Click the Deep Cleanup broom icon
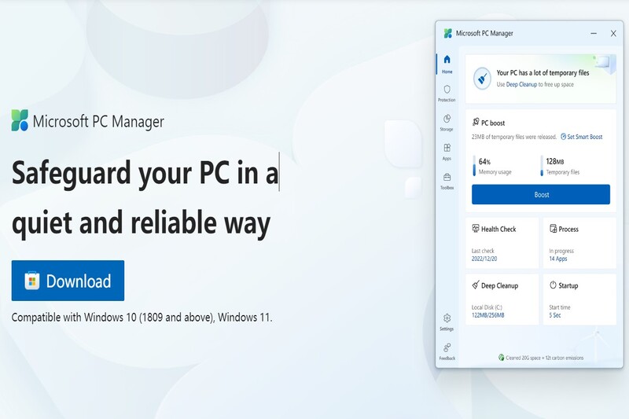629x419 pixels. pos(476,285)
